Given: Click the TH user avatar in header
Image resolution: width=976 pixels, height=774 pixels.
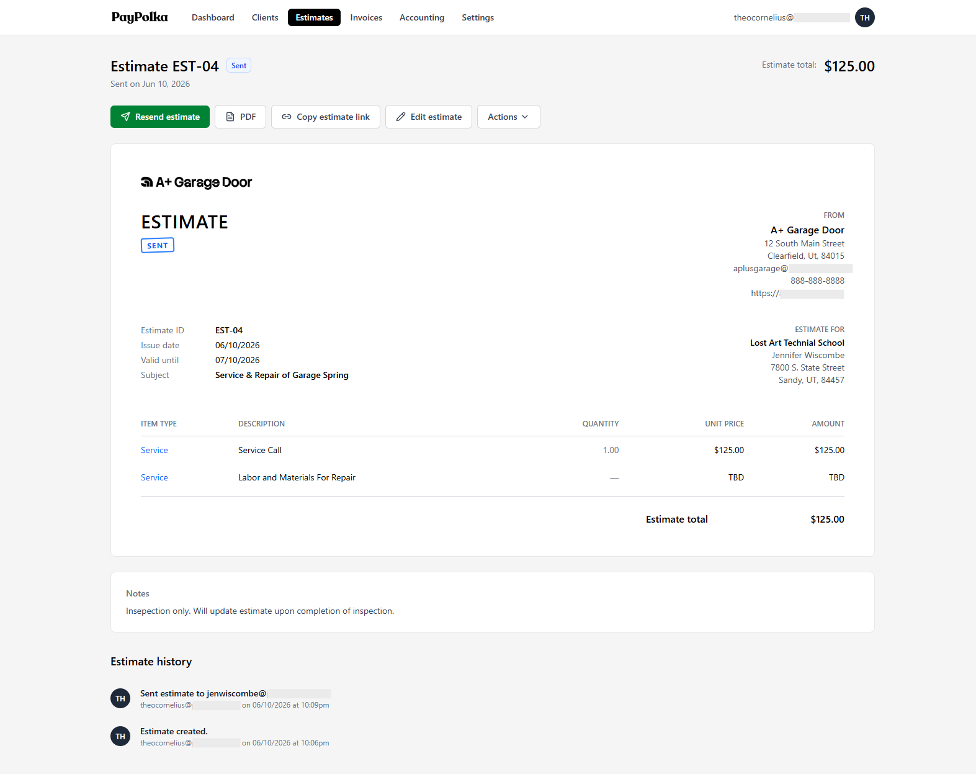Looking at the screenshot, I should pyautogui.click(x=865, y=17).
